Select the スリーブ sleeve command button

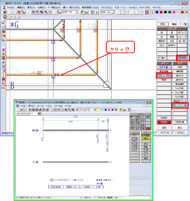(182, 37)
